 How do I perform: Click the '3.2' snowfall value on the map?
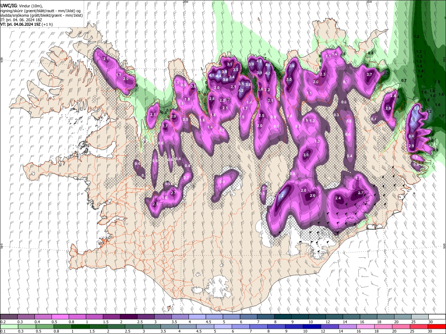point(282,196)
